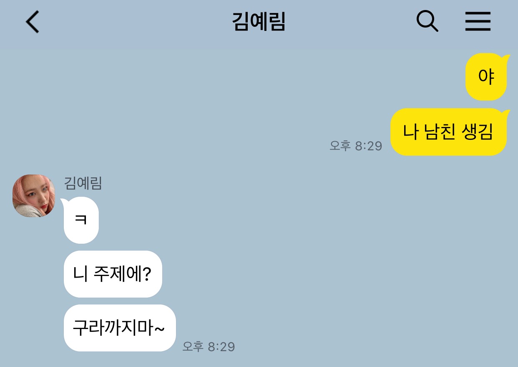Tap sender name 김예림 above the messages
Image resolution: width=518 pixels, height=367 pixels.
pos(83,183)
